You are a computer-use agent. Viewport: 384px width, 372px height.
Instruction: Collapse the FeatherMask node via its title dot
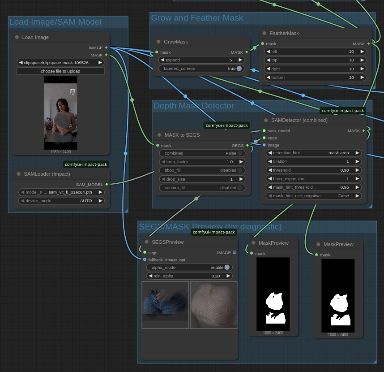(264, 33)
